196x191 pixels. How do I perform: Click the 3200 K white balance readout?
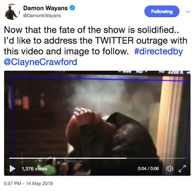coord(175,72)
